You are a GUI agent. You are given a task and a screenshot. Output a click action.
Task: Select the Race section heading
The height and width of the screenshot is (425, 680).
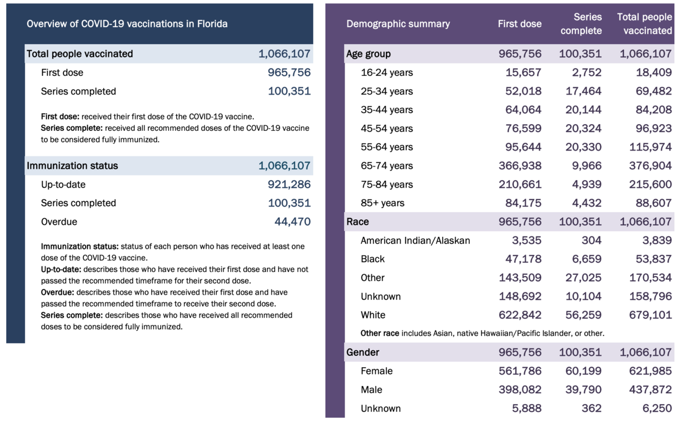click(358, 222)
